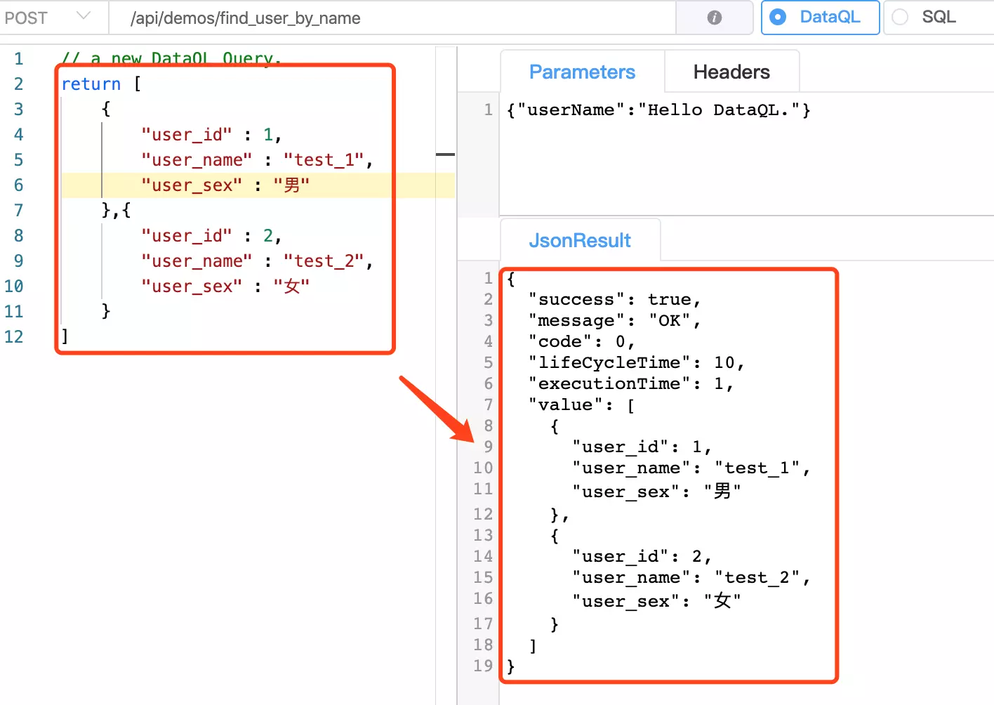Open the JsonResult tab
The image size is (994, 705).
click(580, 240)
